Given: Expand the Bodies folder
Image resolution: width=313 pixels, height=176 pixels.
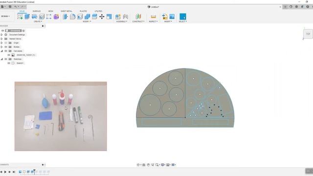Looking at the screenshot, I should click(x=2, y=47).
